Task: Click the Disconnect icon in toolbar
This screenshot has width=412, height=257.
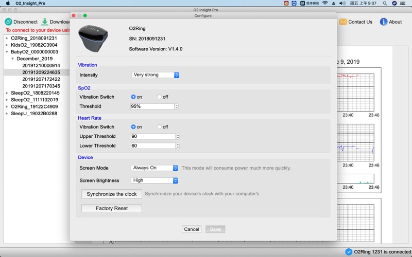Action: [x=8, y=22]
